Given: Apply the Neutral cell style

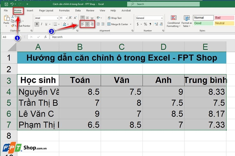Looking at the screenshot, I should coord(224,23).
